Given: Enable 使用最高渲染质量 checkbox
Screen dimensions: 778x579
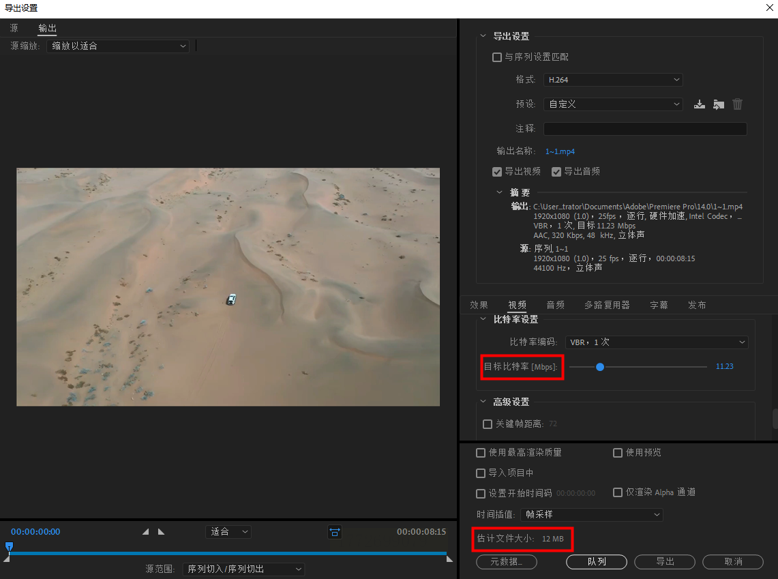Looking at the screenshot, I should point(481,453).
